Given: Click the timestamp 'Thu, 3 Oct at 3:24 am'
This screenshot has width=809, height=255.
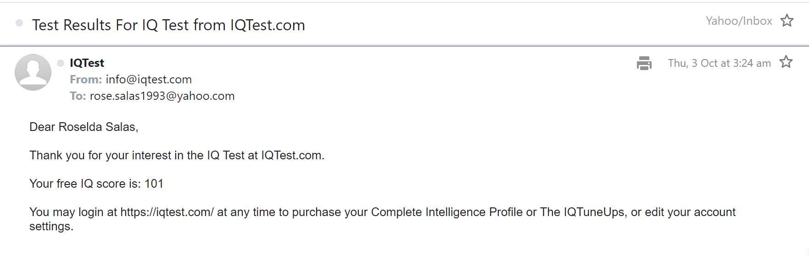Looking at the screenshot, I should point(719,63).
